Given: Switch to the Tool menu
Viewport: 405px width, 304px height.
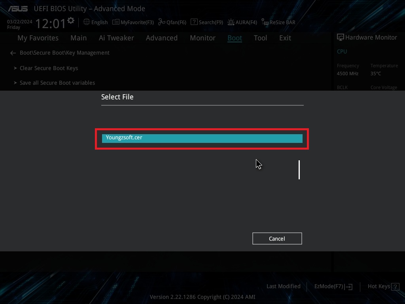Looking at the screenshot, I should click(x=260, y=38).
